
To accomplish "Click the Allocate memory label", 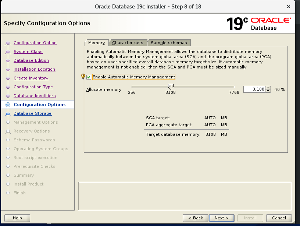I will (x=104, y=89).
